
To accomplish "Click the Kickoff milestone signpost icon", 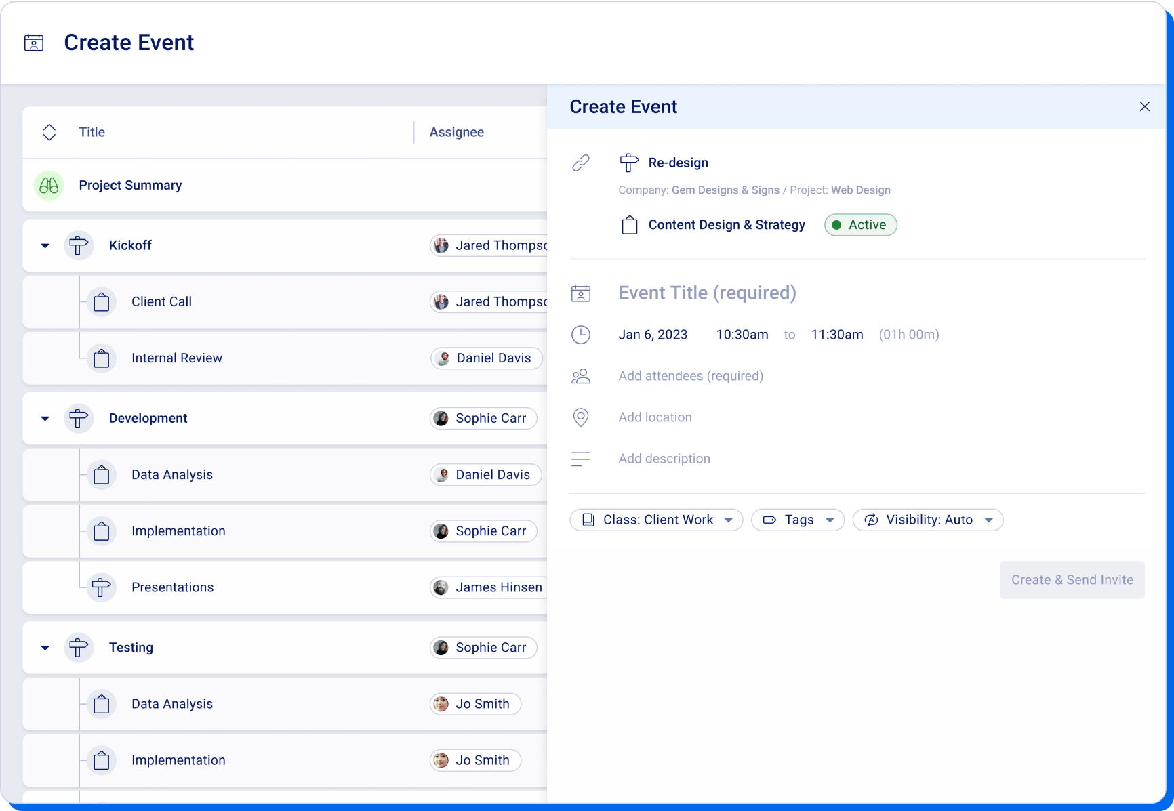I will pos(79,245).
